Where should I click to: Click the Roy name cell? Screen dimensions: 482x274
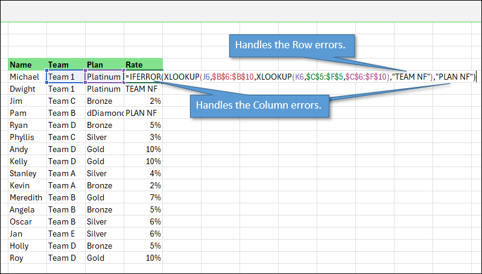coord(27,258)
